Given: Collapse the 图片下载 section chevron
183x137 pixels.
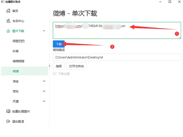Looking at the screenshot, I should (44, 31).
